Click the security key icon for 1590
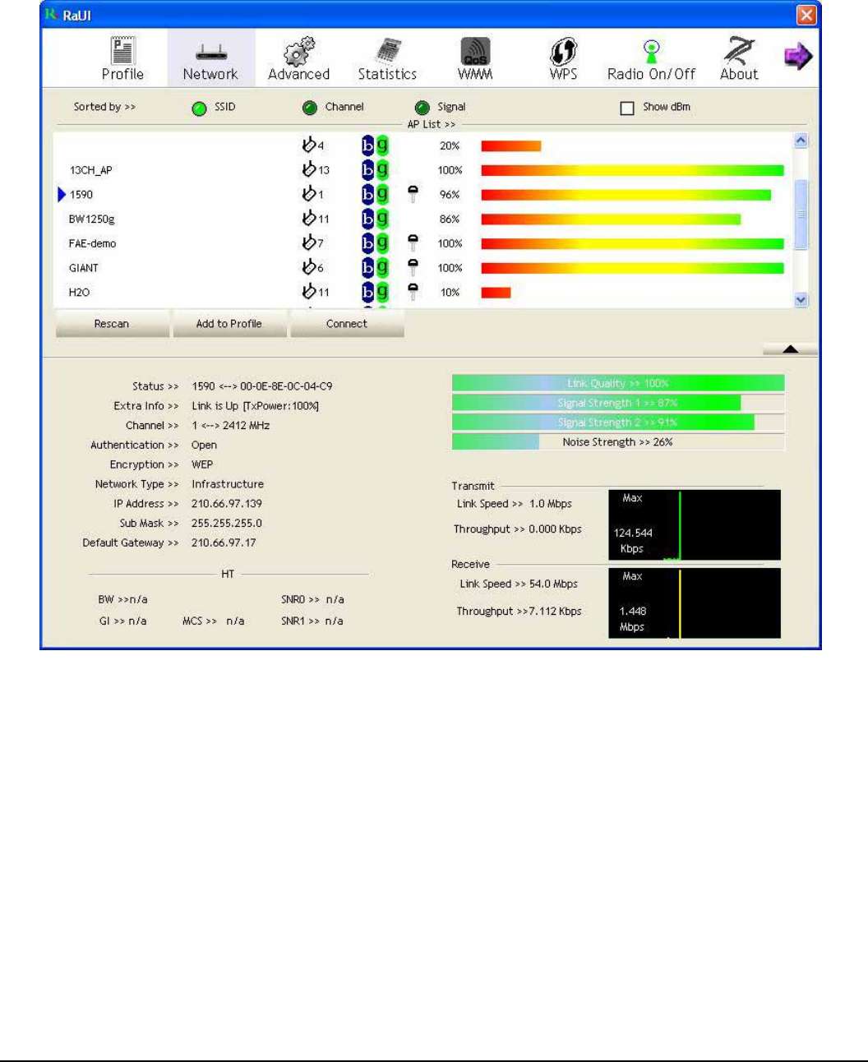This screenshot has height=1062, width=868. (413, 194)
